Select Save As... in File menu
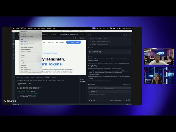This screenshot has width=176, height=132. 31,56
